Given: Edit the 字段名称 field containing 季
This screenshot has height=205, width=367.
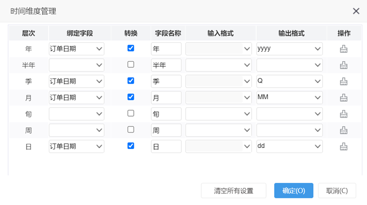Looking at the screenshot, I should pos(166,81).
